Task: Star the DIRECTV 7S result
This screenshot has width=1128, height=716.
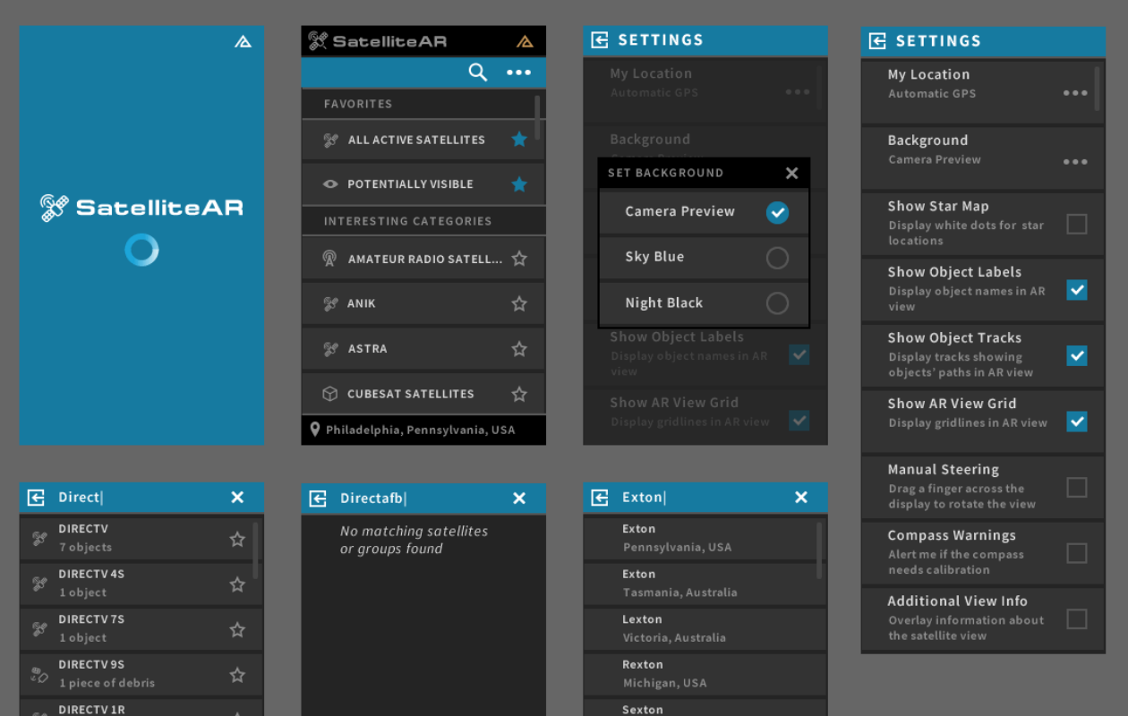Action: tap(237, 629)
